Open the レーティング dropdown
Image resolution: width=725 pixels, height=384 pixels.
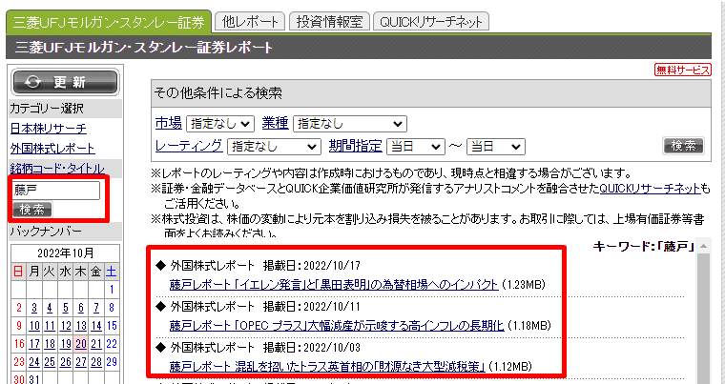[274, 147]
